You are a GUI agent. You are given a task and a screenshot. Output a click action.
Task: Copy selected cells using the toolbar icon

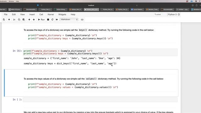(19, 19)
